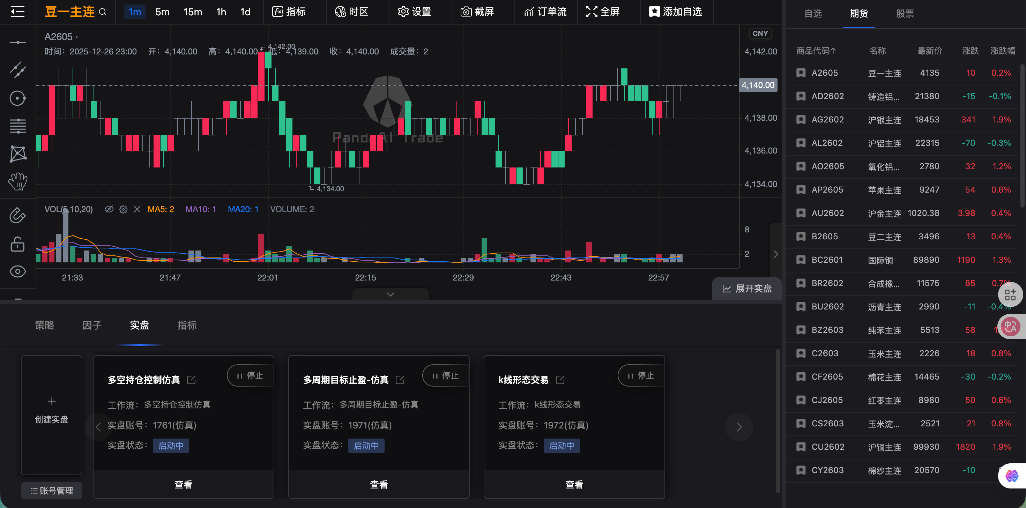Viewport: 1026px width, 508px height.
Task: Select the crossed-square pattern drawing tool
Action: (17, 154)
